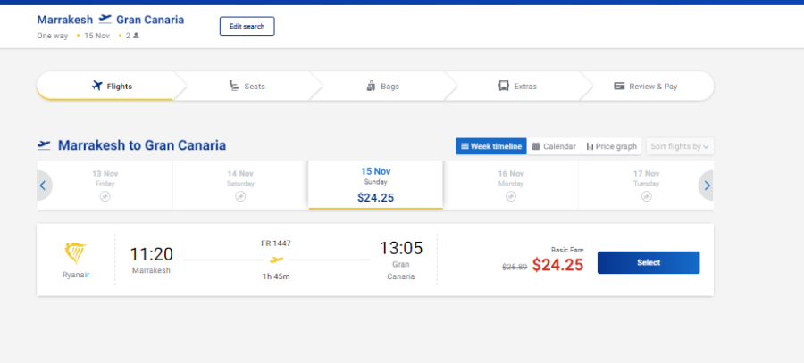Image resolution: width=804 pixels, height=363 pixels.
Task: Click the Edit search button
Action: point(247,26)
